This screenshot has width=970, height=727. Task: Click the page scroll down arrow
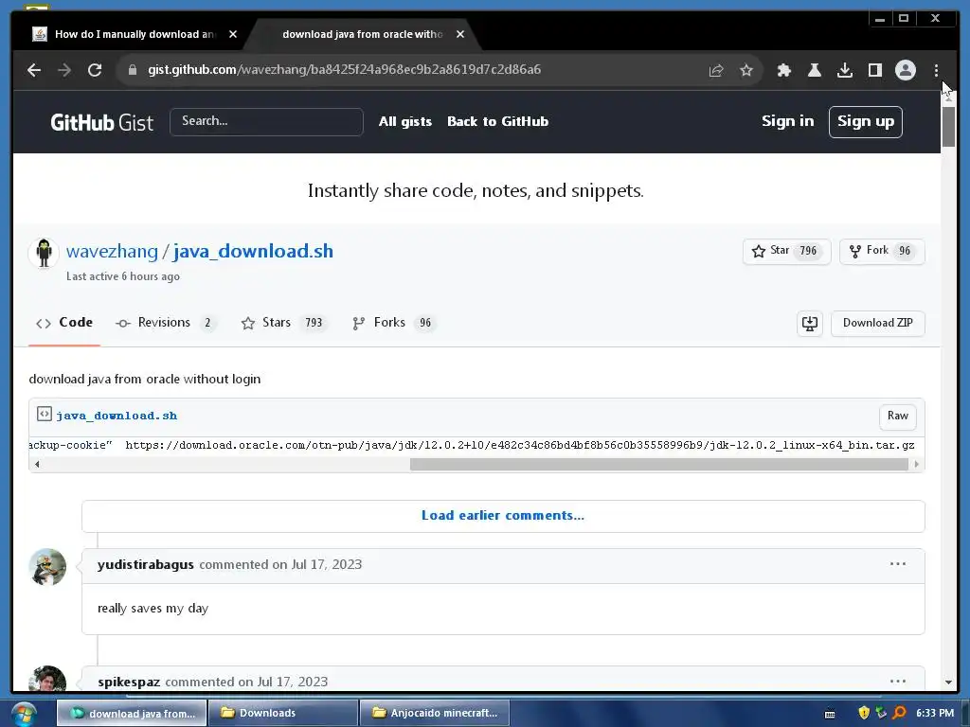[x=948, y=683]
